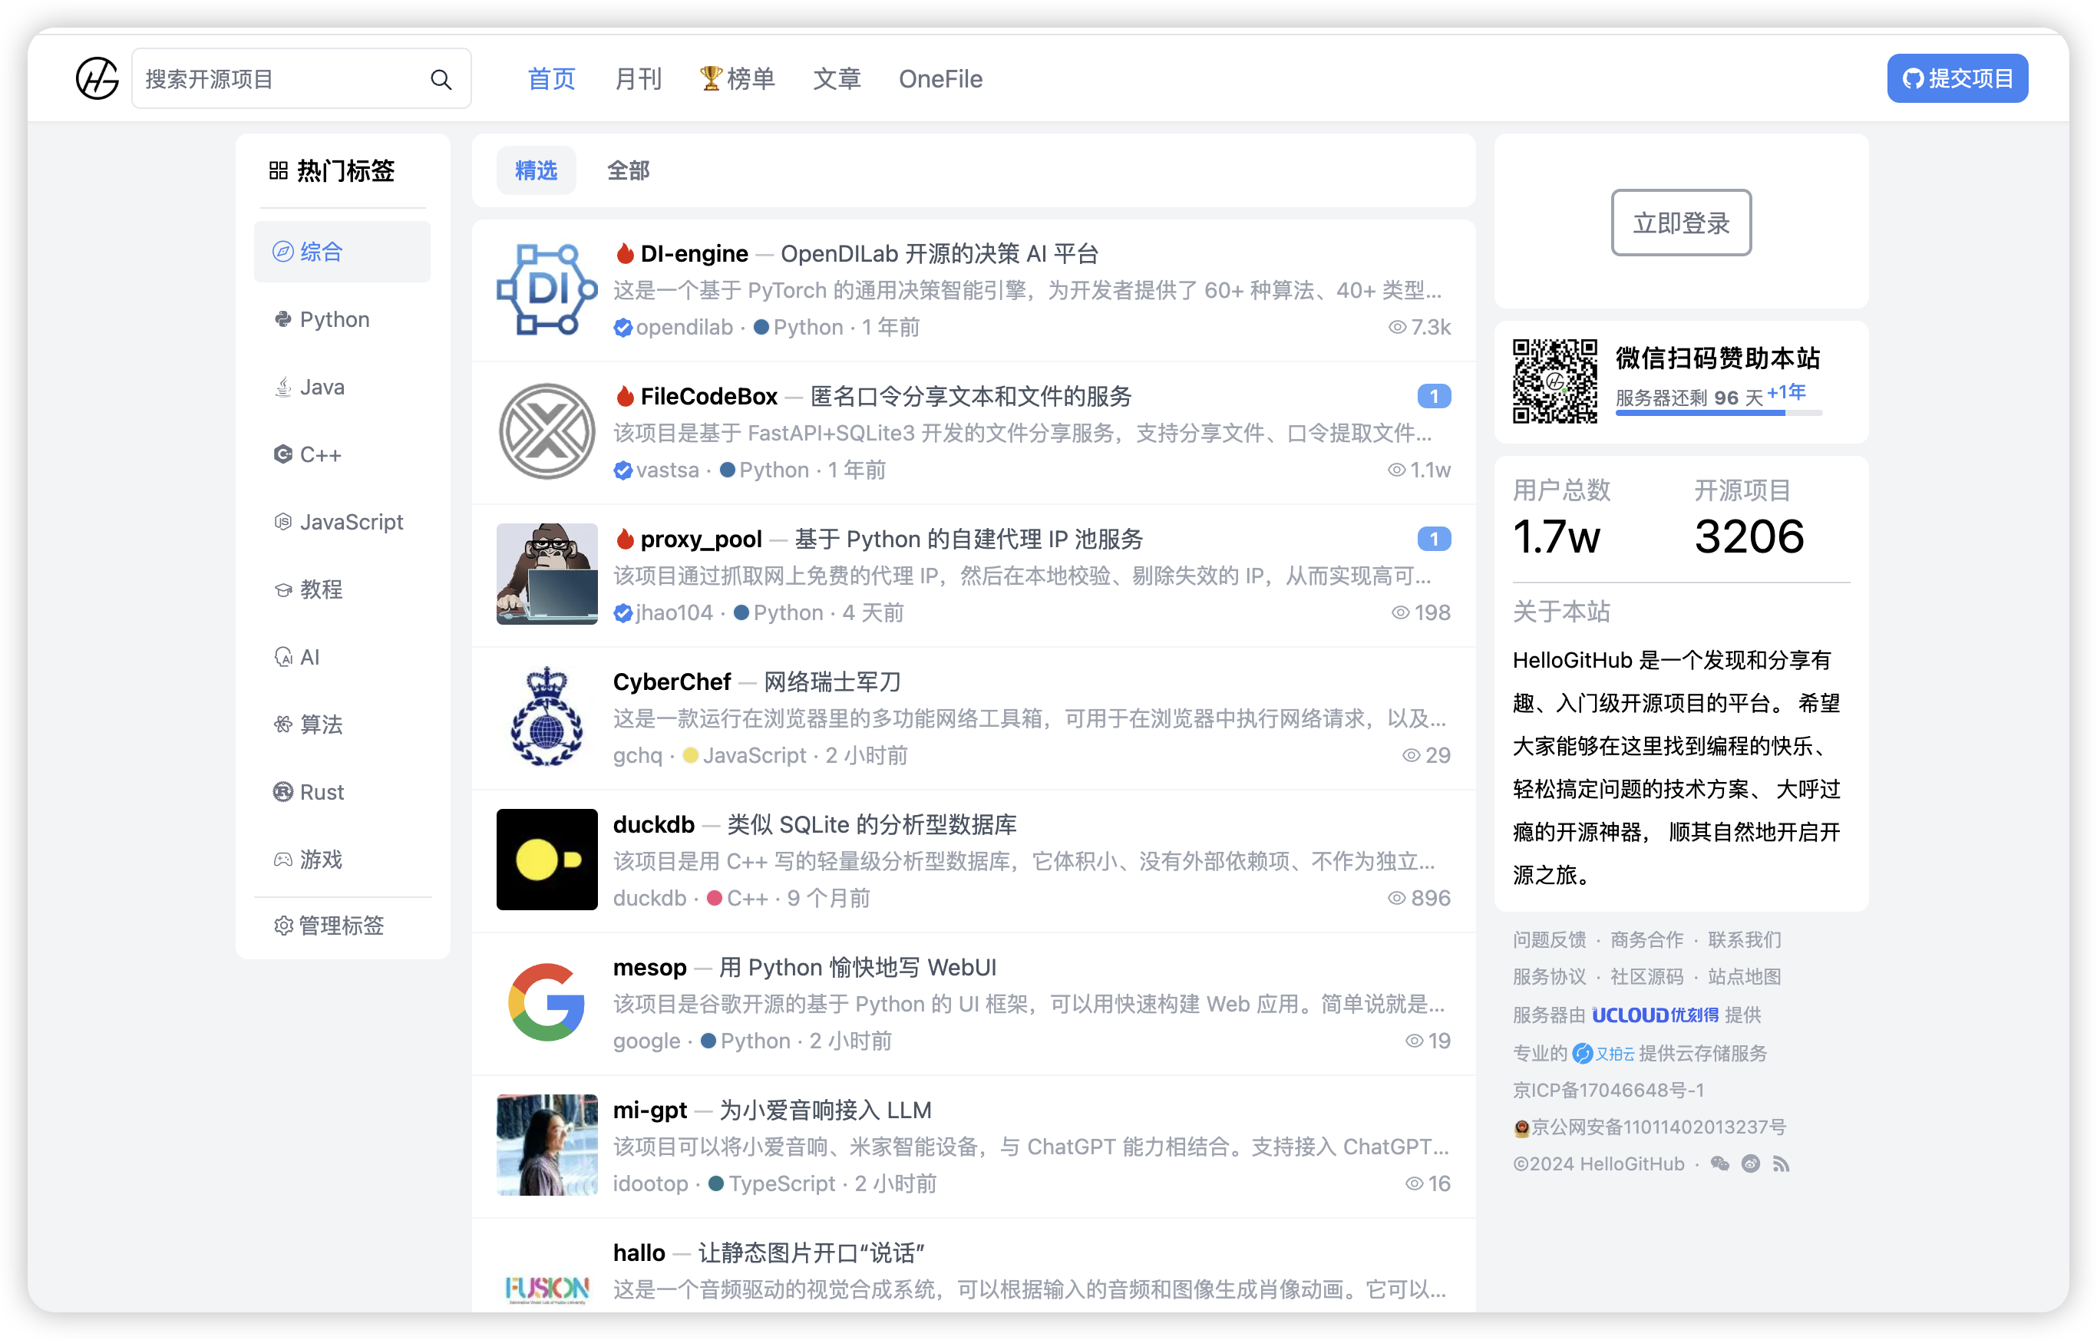The height and width of the screenshot is (1340, 2097).
Task: Click the mi-gpt photo thumbnail
Action: pyautogui.click(x=547, y=1146)
